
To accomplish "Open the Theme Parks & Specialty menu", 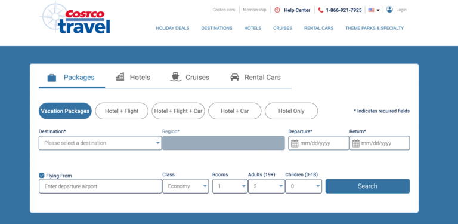I will [x=375, y=28].
